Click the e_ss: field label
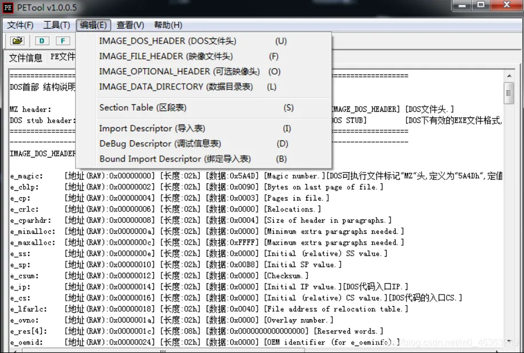This screenshot has width=524, height=353. click(20, 254)
